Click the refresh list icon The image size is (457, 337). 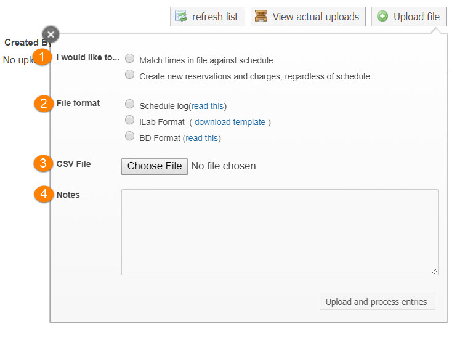click(x=182, y=17)
